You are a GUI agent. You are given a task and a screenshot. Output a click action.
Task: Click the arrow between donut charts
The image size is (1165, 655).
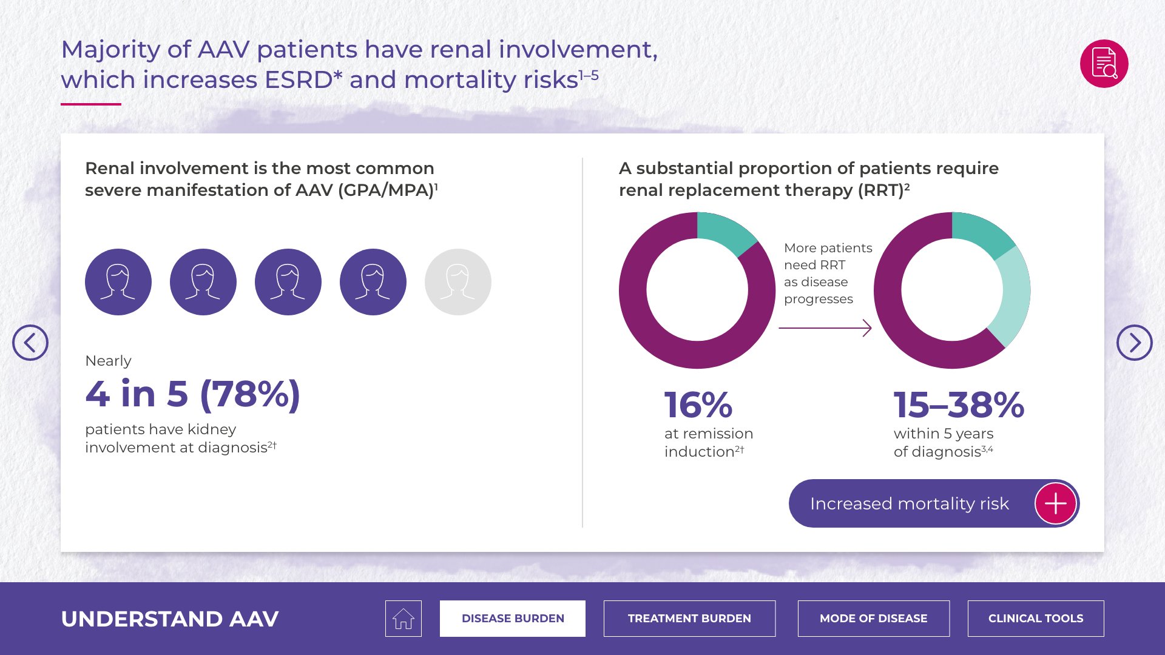coord(825,328)
